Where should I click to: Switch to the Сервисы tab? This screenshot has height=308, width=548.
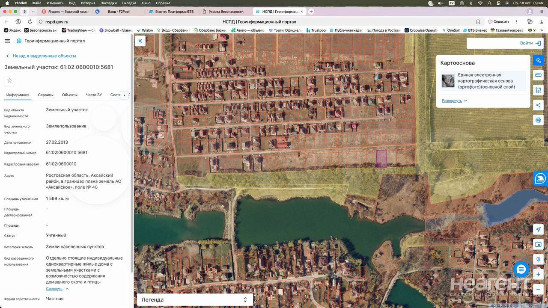(x=45, y=95)
